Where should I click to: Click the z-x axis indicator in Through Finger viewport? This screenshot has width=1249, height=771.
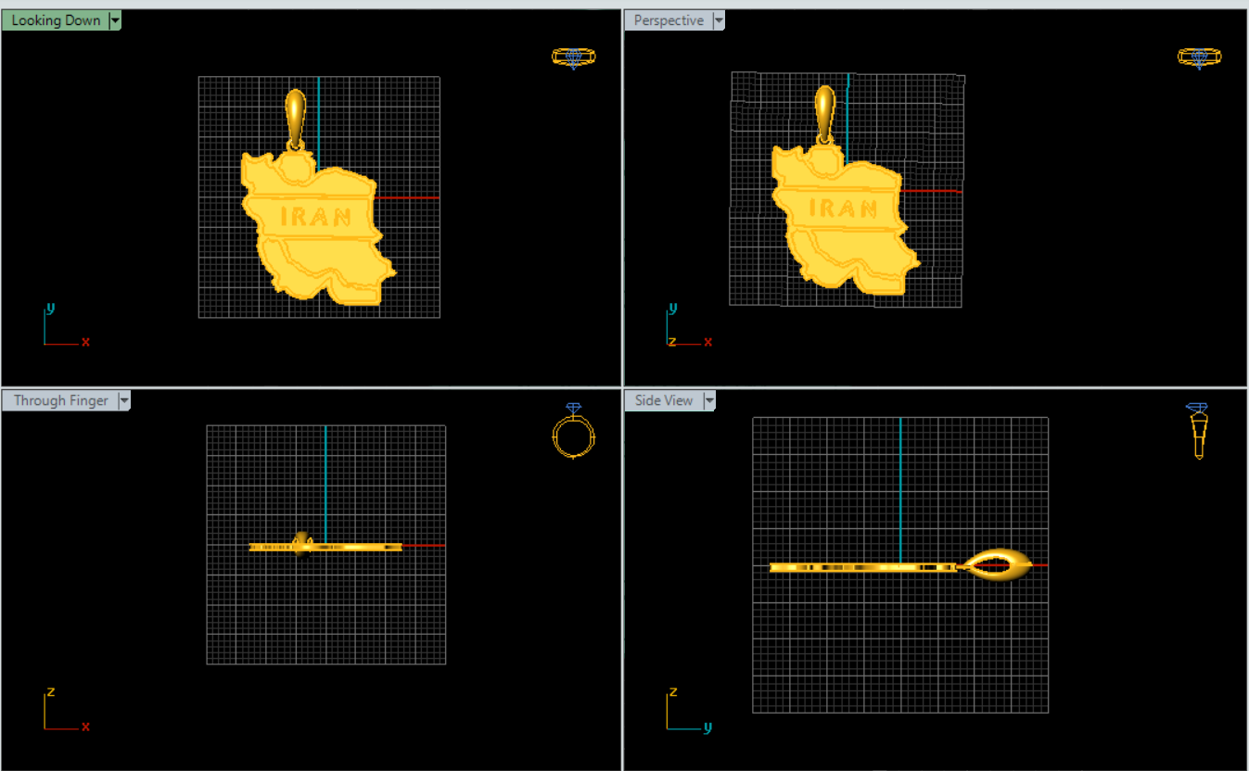(x=63, y=710)
